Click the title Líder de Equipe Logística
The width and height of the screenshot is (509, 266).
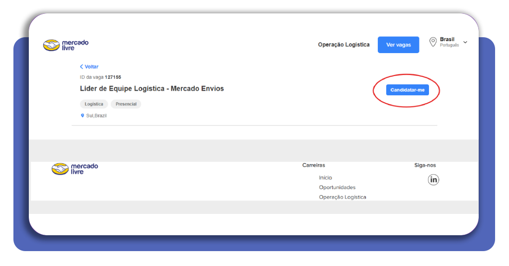coord(152,88)
